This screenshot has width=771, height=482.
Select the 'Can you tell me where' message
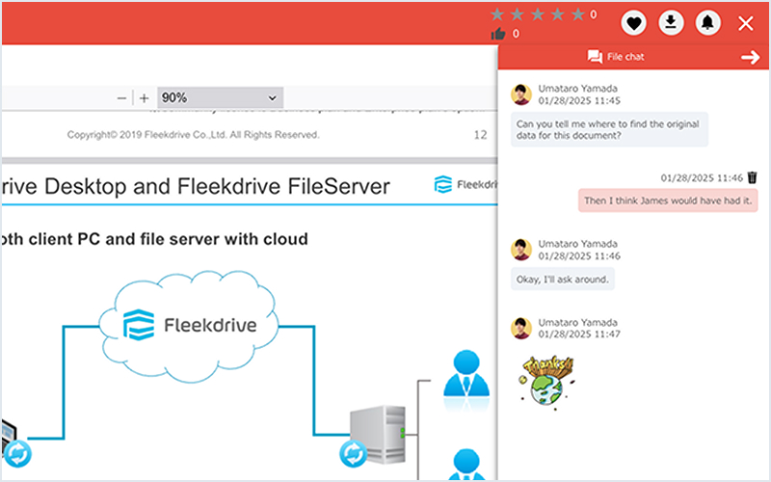609,129
